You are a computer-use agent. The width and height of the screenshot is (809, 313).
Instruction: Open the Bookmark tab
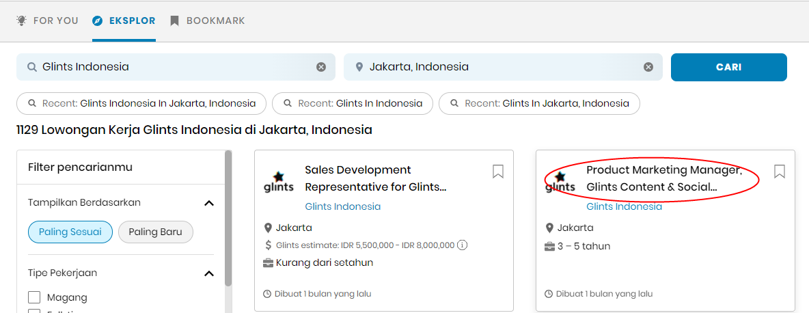click(208, 21)
